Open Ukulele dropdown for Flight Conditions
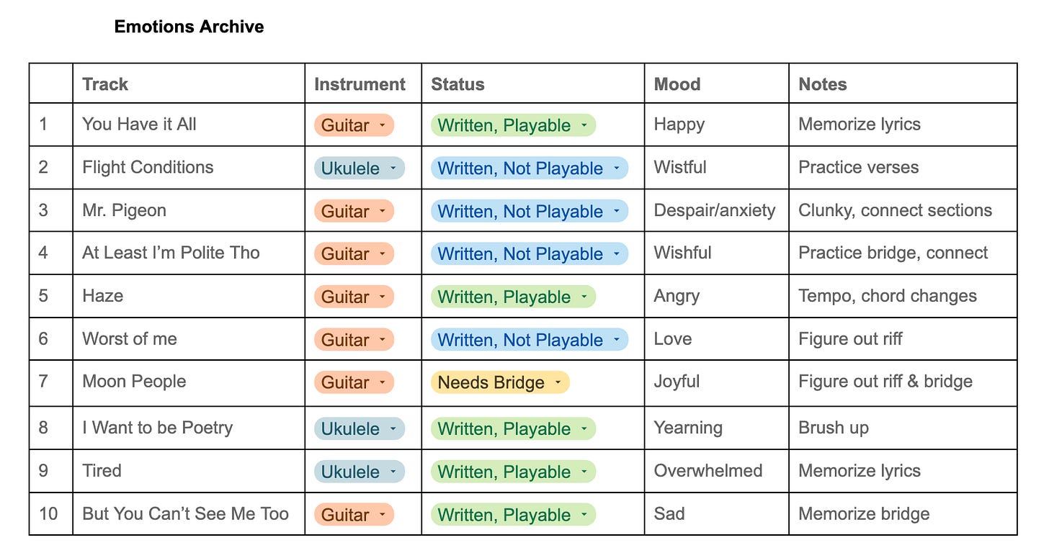Screen dimensions: 1049x553 click(360, 168)
